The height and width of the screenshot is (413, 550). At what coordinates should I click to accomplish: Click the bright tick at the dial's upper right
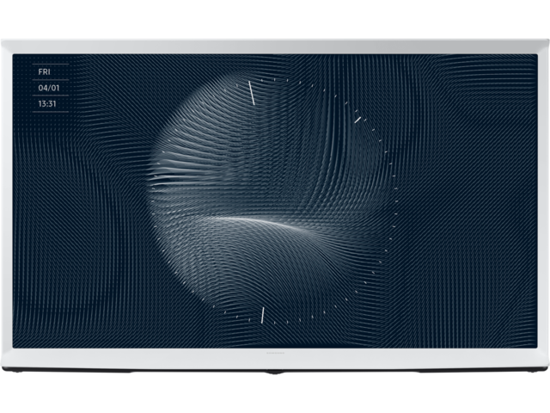tap(357, 120)
